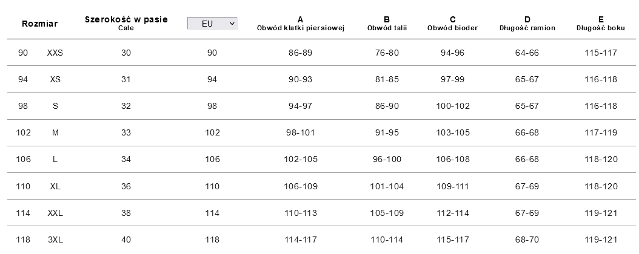This screenshot has width=639, height=254.
Task: Select the XS size row label
Action: 55,79
